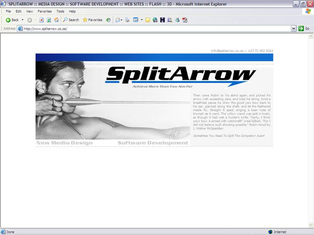This screenshot has width=314, height=235.
Task: Go back with the Back button
Action: pos(12,20)
